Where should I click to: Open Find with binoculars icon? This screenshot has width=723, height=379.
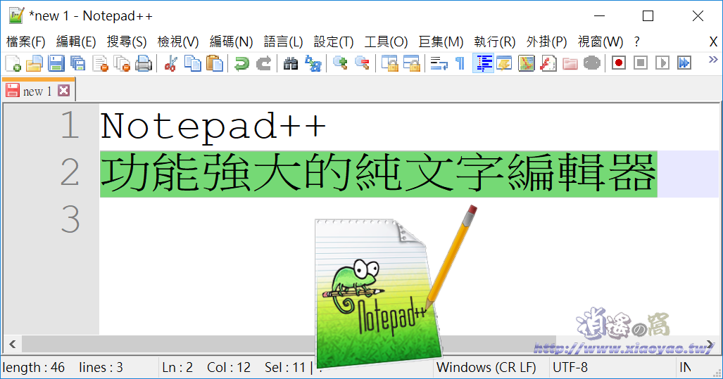[291, 63]
